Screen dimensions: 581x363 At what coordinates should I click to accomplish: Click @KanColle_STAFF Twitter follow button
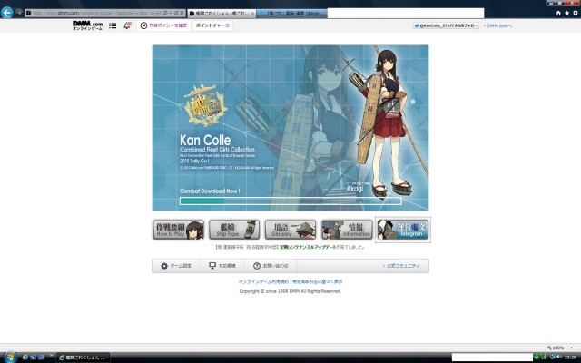pos(446,25)
